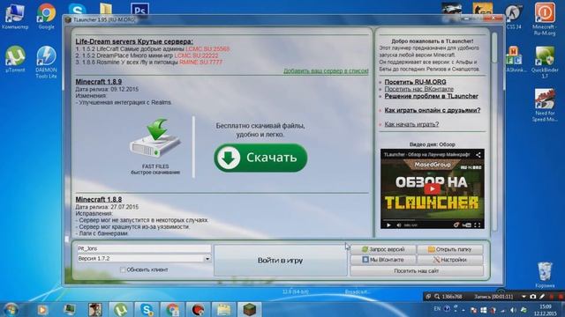The width and height of the screenshot is (565, 317).
Task: Click Посетить наш сайт button
Action: click(x=417, y=271)
